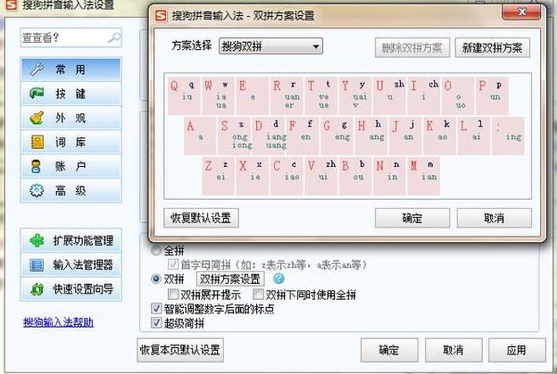Screen dimensions: 557x374
Task: Click the magnifier icon in search box
Action: (x=115, y=37)
